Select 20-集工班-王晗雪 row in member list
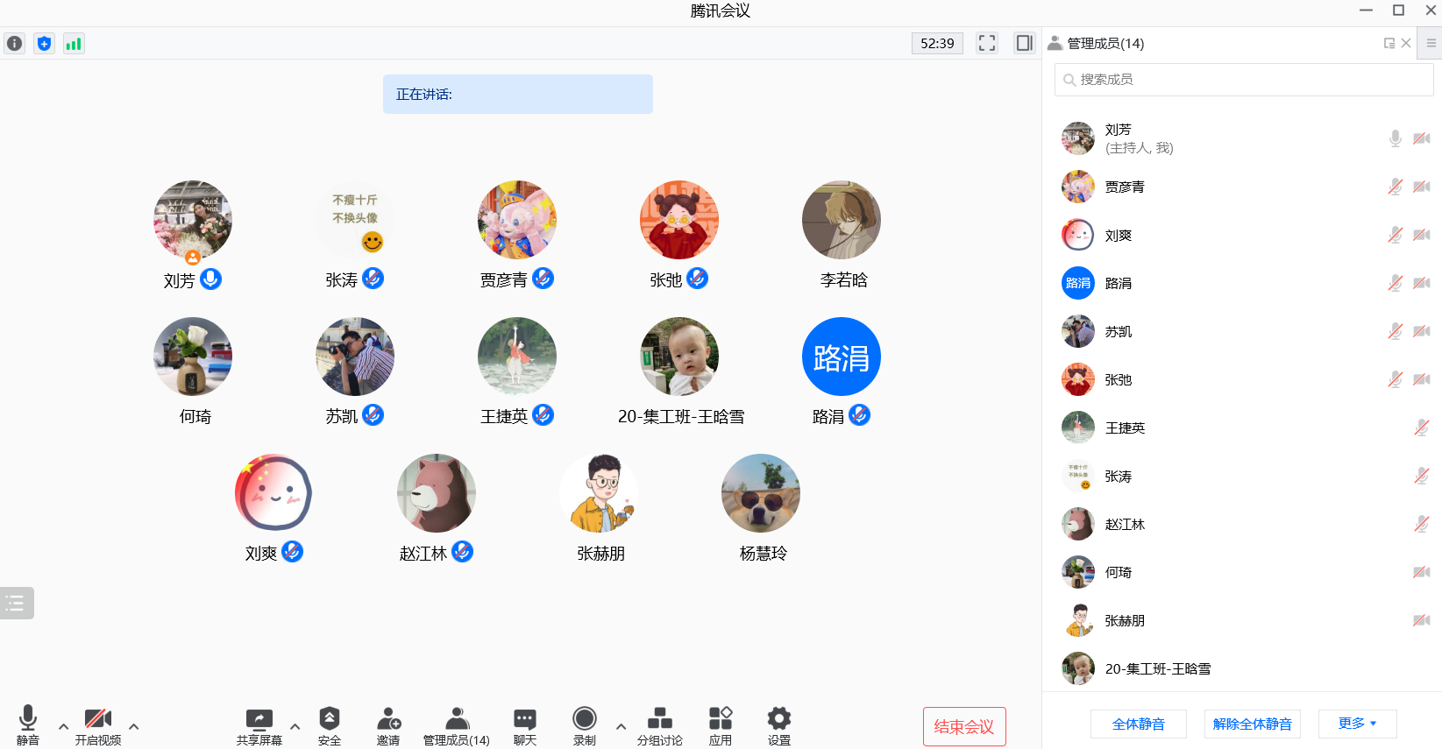Viewport: 1442px width, 749px height. click(x=1244, y=668)
